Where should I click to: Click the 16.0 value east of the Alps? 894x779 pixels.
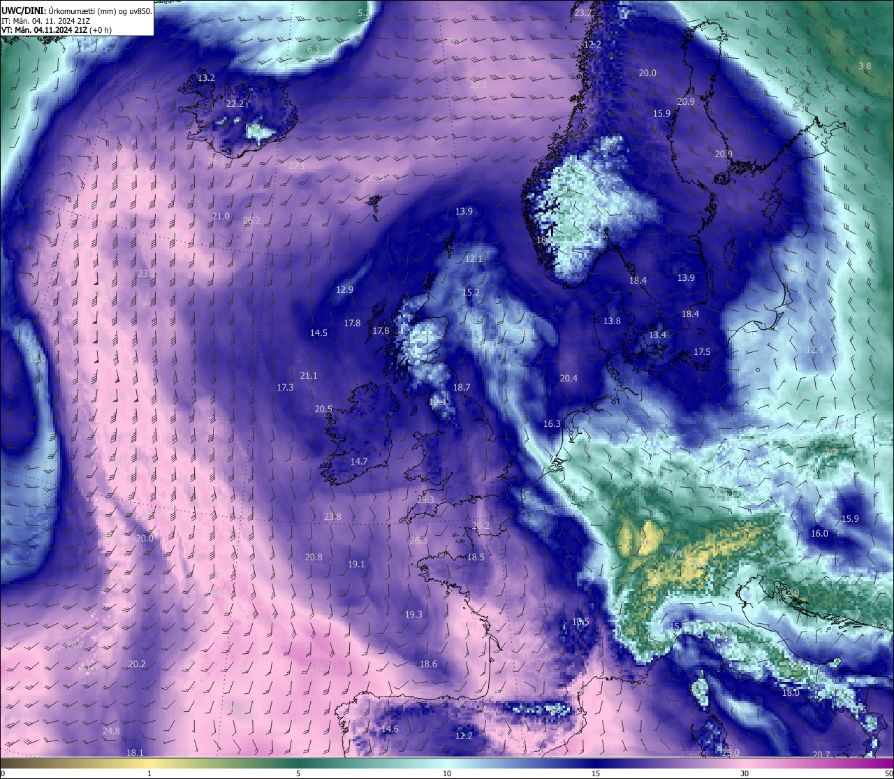[819, 534]
